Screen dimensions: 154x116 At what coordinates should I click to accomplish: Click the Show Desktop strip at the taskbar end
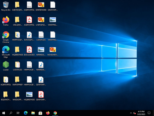(153, 113)
